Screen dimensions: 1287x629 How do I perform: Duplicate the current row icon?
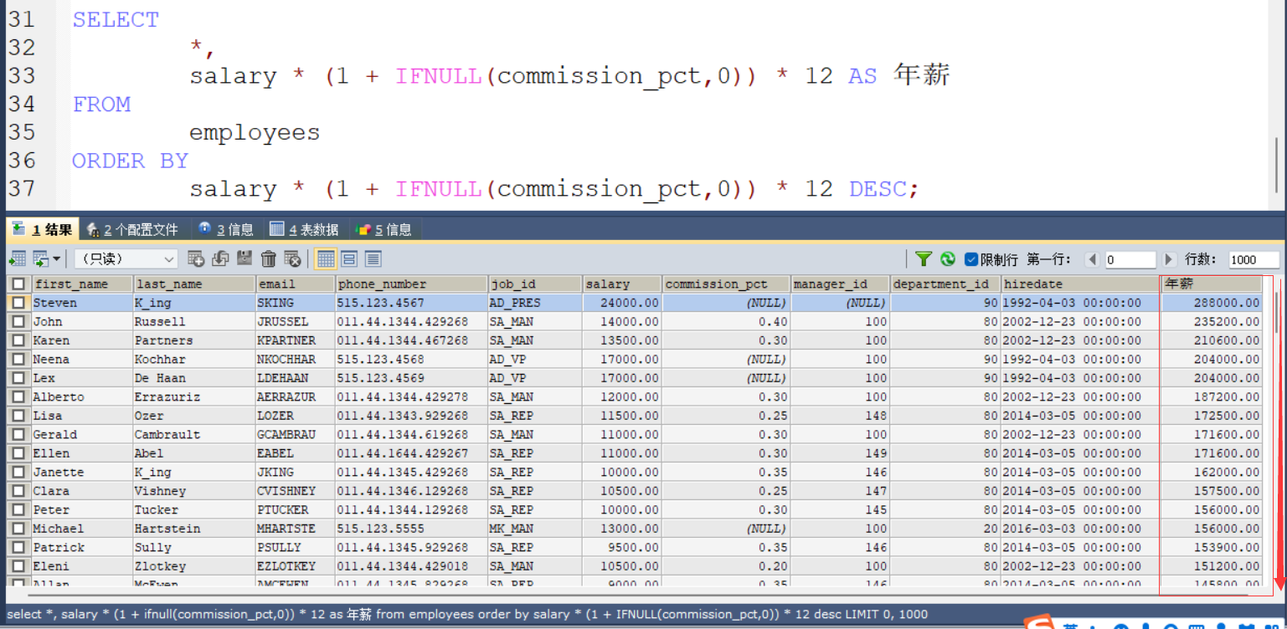coord(220,258)
